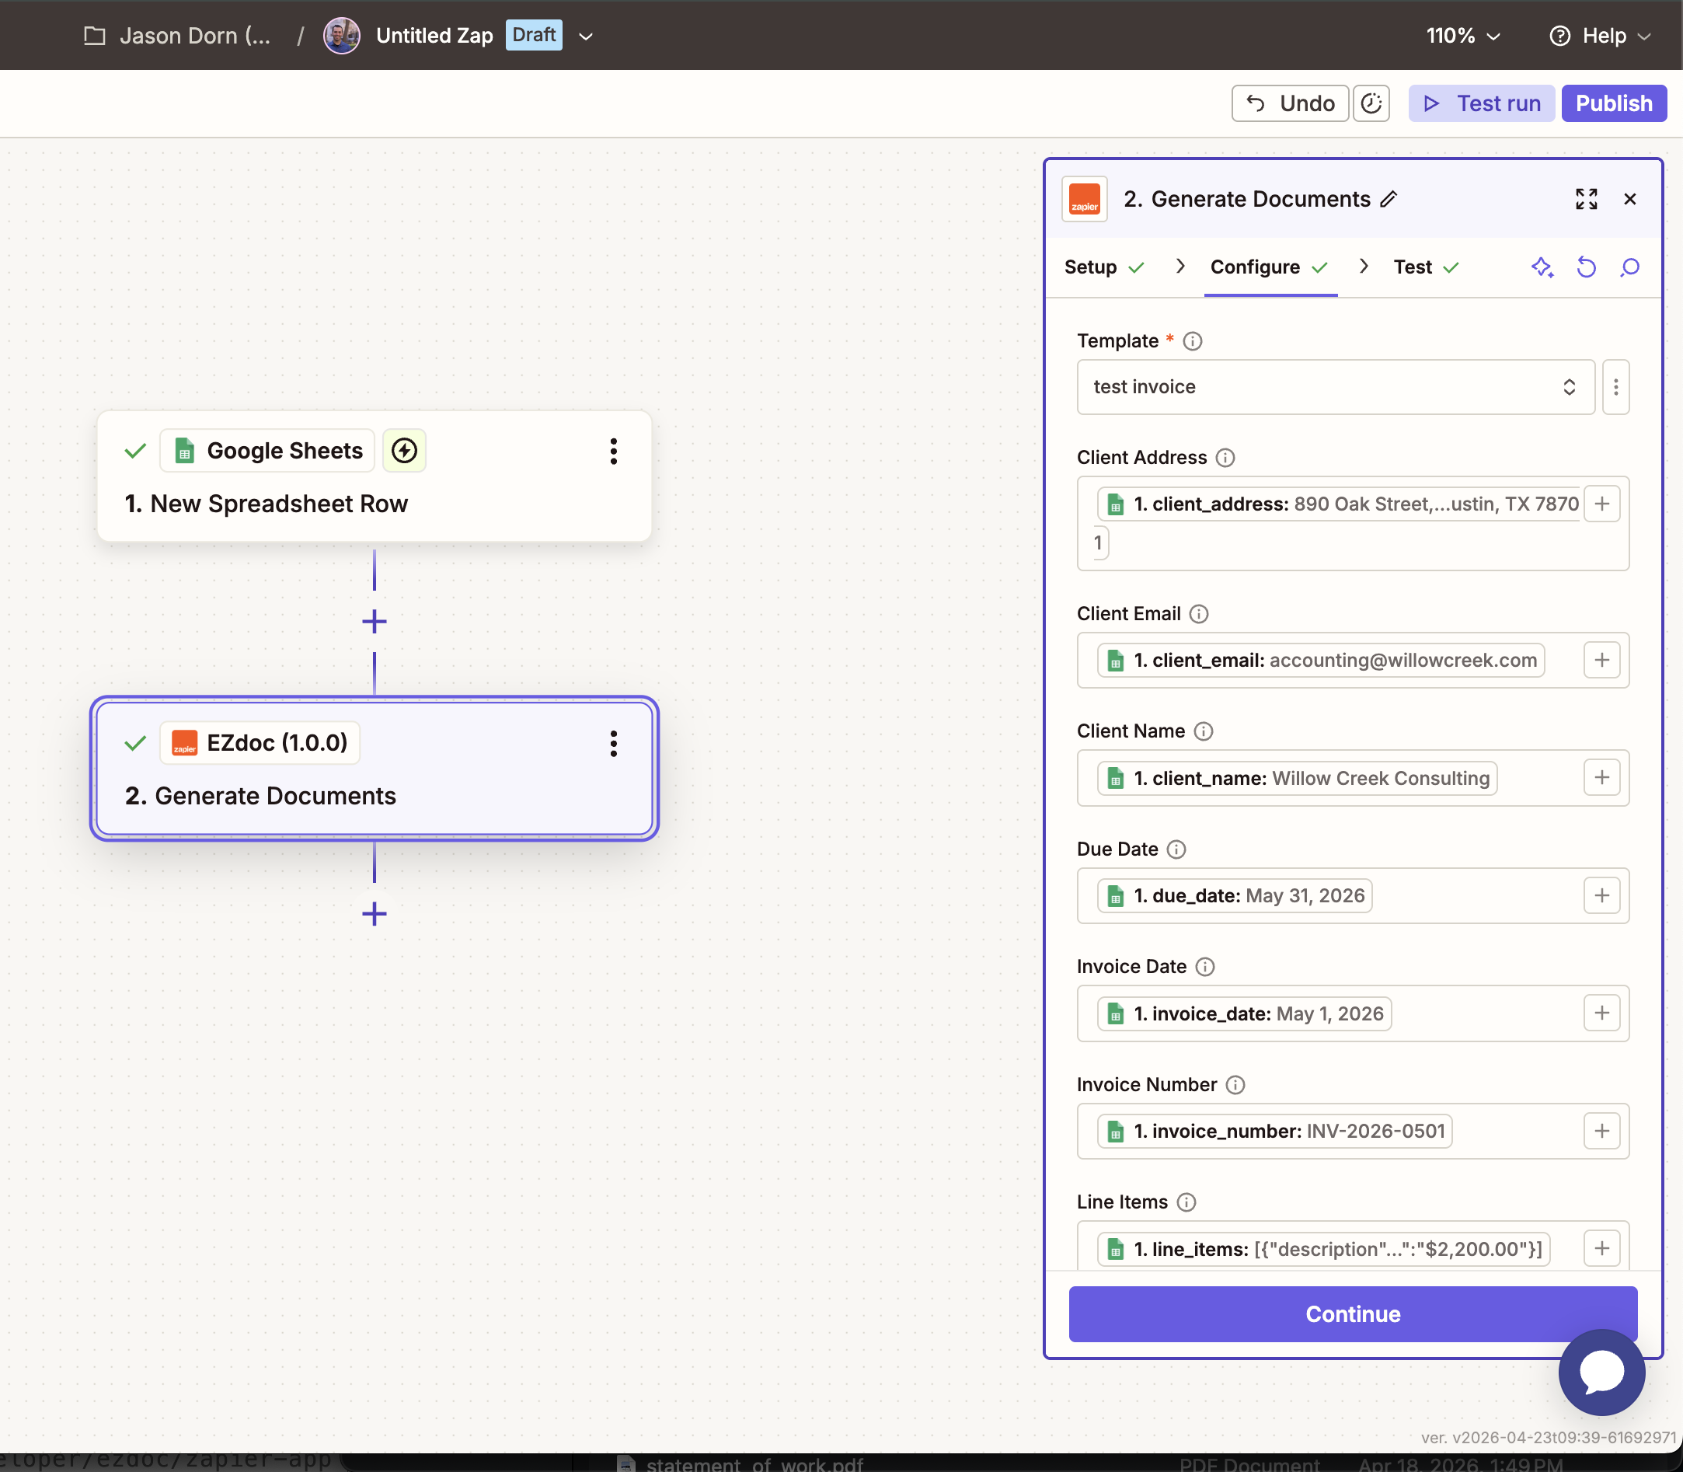Open kebab menu on the Google Sheets step
This screenshot has height=1472, width=1683.
614,451
